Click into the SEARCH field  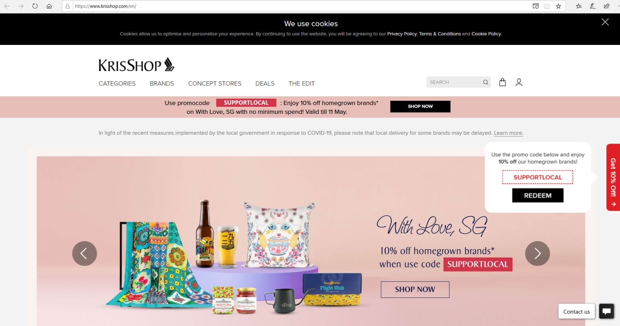coord(454,82)
